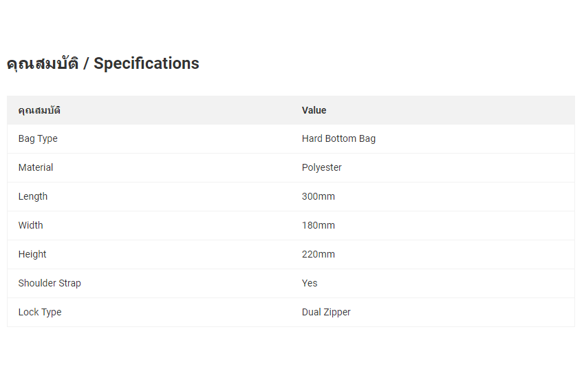This screenshot has width=584, height=387.
Task: Select the Shoulder Strap label
Action: click(x=50, y=283)
